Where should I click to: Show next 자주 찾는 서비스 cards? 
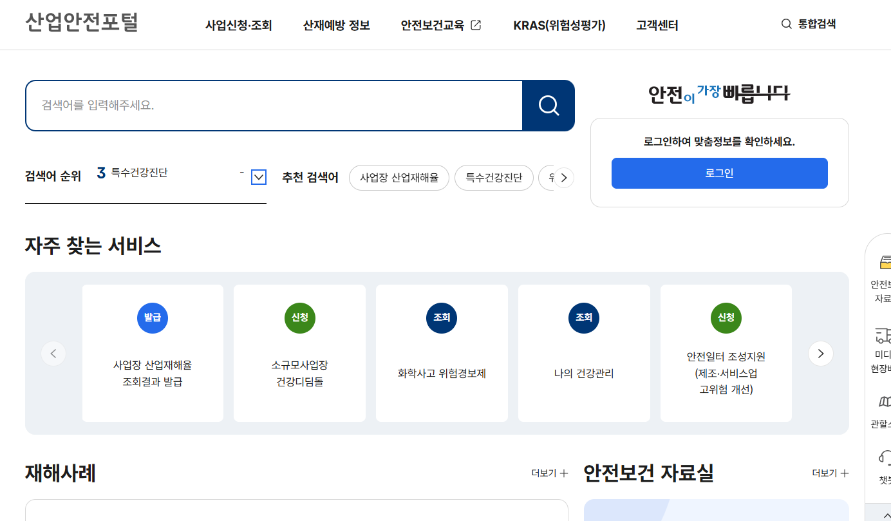tap(821, 354)
